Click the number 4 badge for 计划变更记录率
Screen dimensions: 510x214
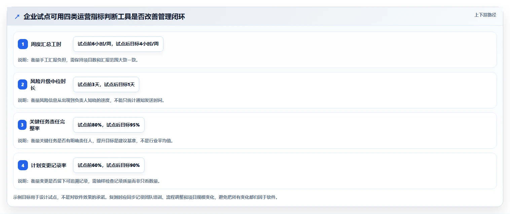[23, 165]
